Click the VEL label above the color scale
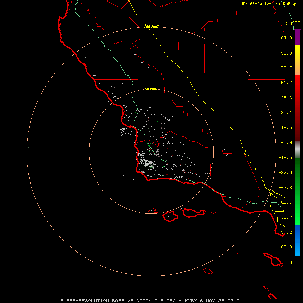303x303 pixels. click(x=296, y=20)
